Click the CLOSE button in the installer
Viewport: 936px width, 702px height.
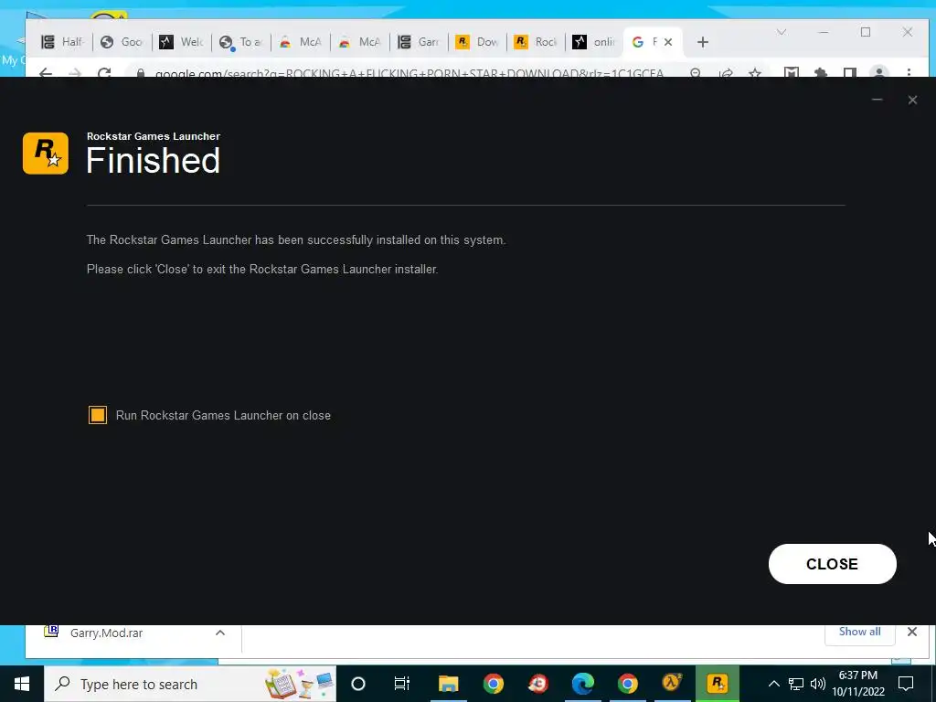click(x=832, y=563)
